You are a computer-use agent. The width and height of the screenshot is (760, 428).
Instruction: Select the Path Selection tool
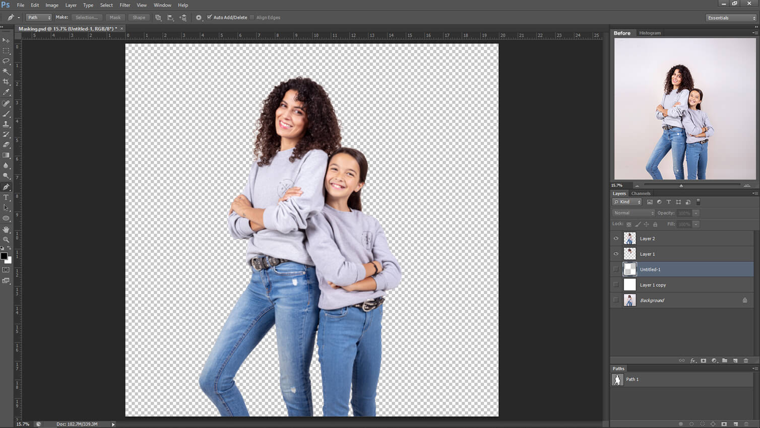coord(6,208)
